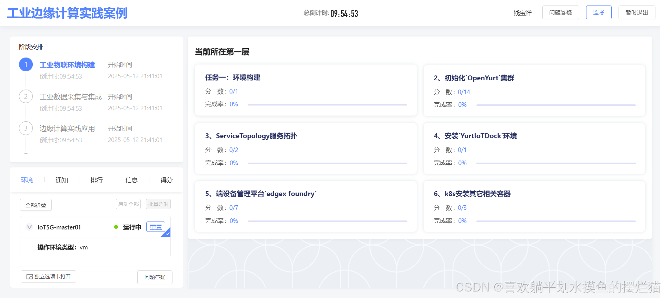Open task card ServiceTopology服务拓扑
662x298 pixels.
[306, 148]
